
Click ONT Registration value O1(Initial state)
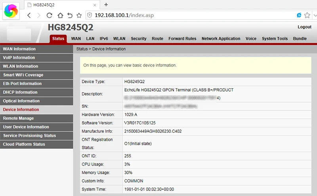tap(138, 144)
